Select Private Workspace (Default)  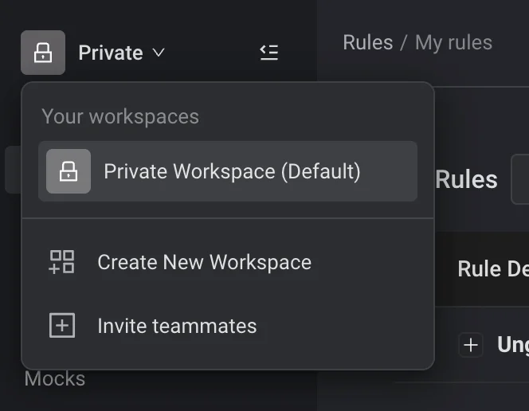click(x=232, y=171)
